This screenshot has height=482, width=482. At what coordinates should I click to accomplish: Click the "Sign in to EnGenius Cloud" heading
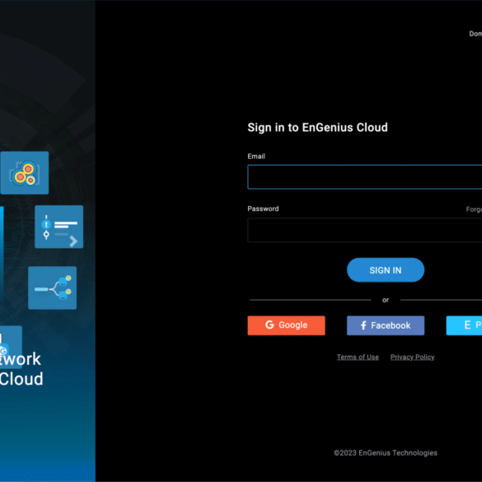tap(317, 127)
